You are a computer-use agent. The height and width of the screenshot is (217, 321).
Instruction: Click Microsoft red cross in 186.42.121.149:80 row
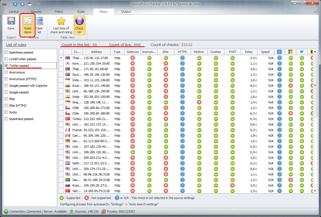click(x=291, y=86)
